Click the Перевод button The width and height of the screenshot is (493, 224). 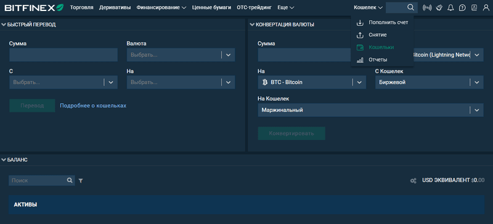tap(32, 106)
